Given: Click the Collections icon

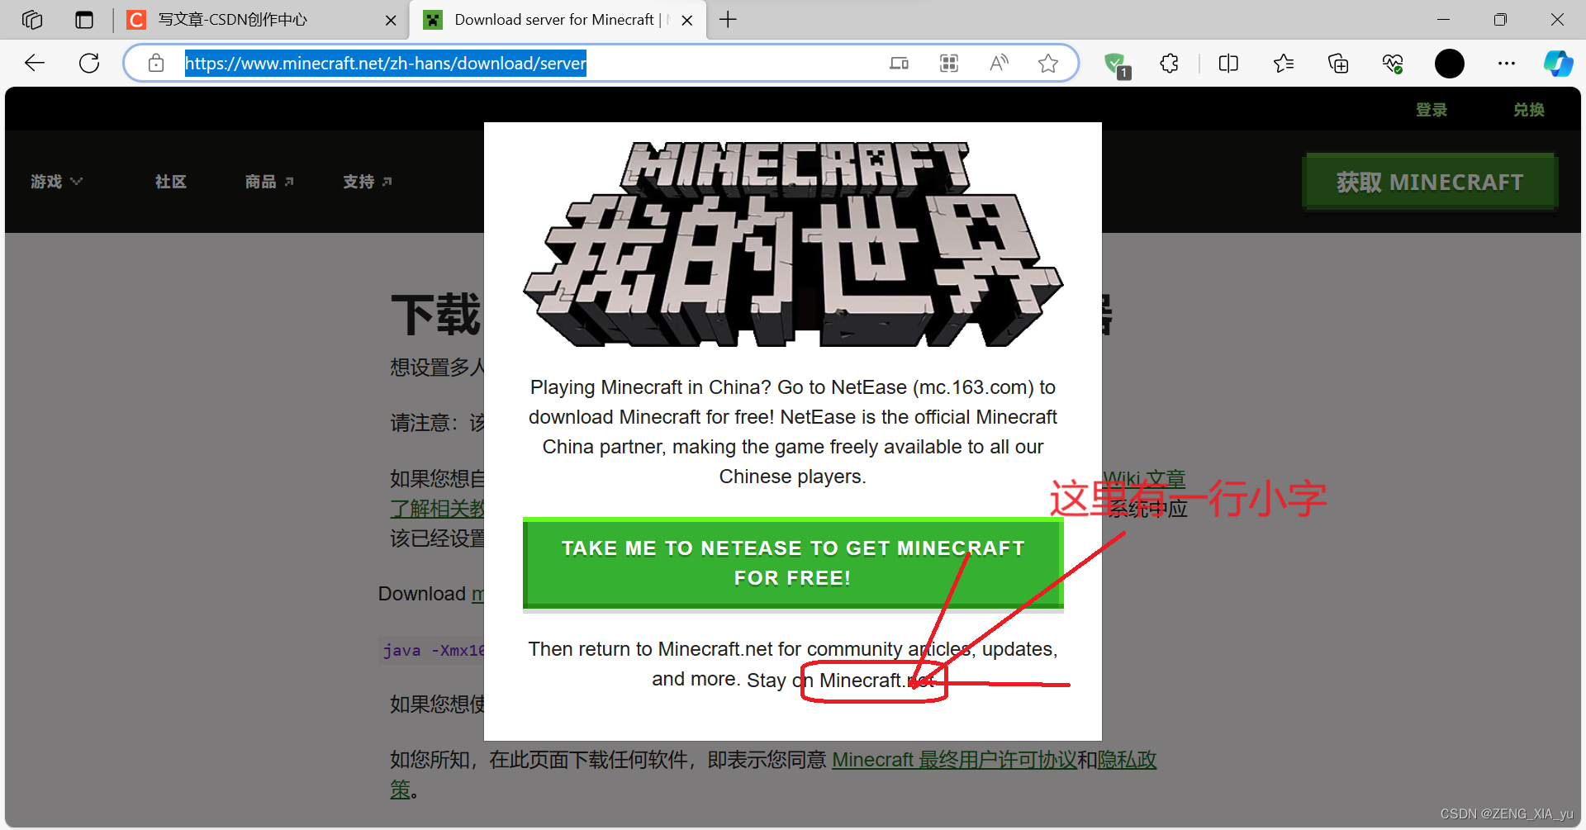Looking at the screenshot, I should 1338,63.
